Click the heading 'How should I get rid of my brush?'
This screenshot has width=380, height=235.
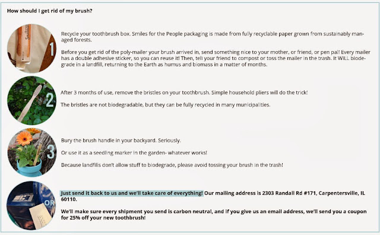click(49, 11)
